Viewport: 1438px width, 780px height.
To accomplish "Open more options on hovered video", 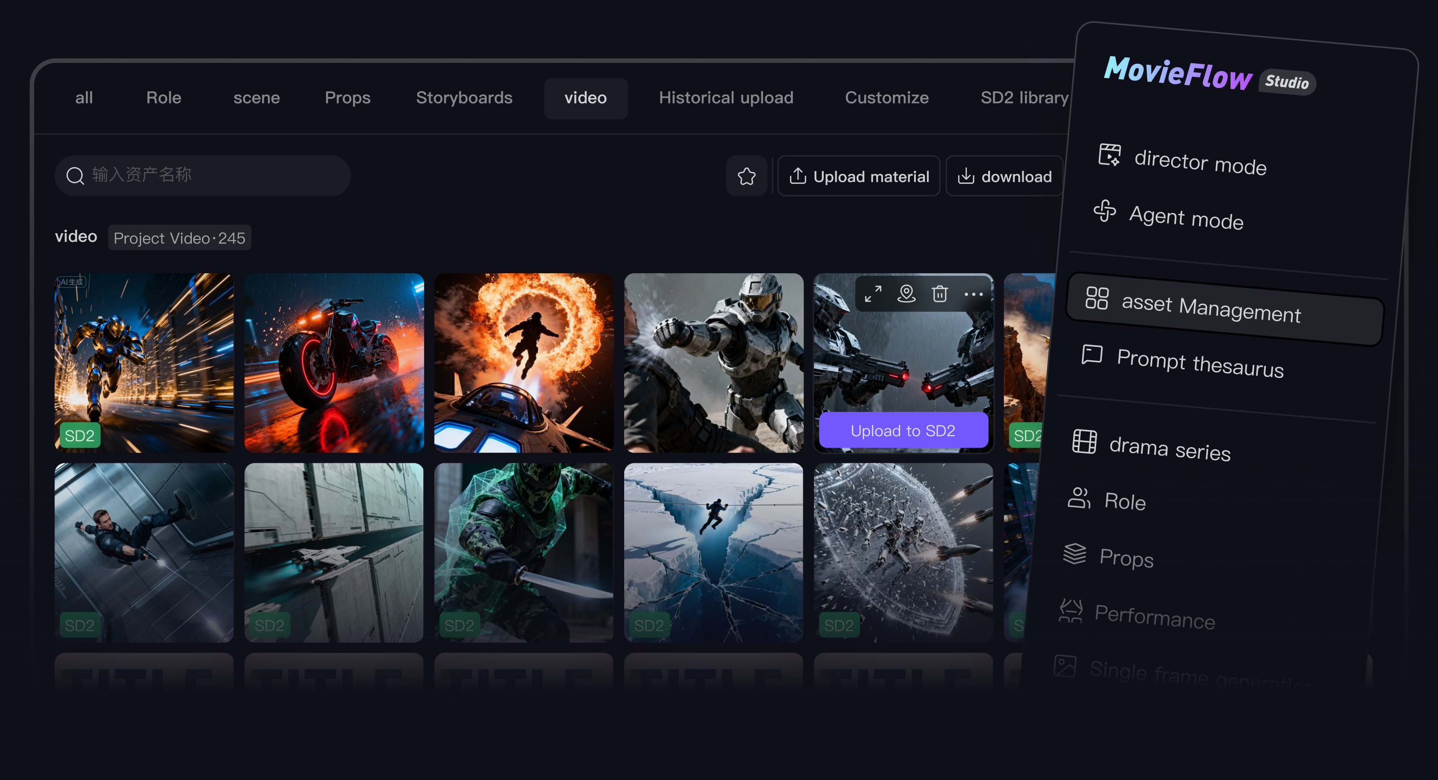I will coord(973,294).
